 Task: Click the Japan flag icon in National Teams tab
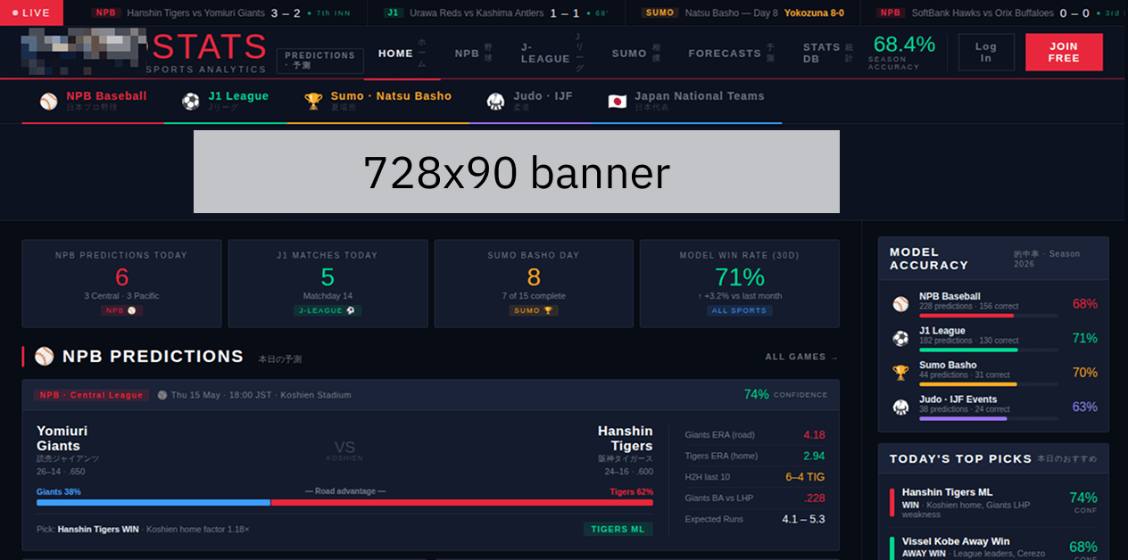618,101
